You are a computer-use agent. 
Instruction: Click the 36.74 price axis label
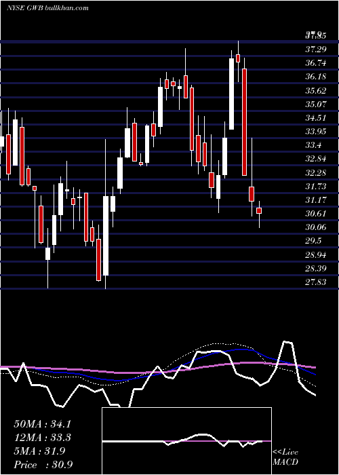click(316, 63)
